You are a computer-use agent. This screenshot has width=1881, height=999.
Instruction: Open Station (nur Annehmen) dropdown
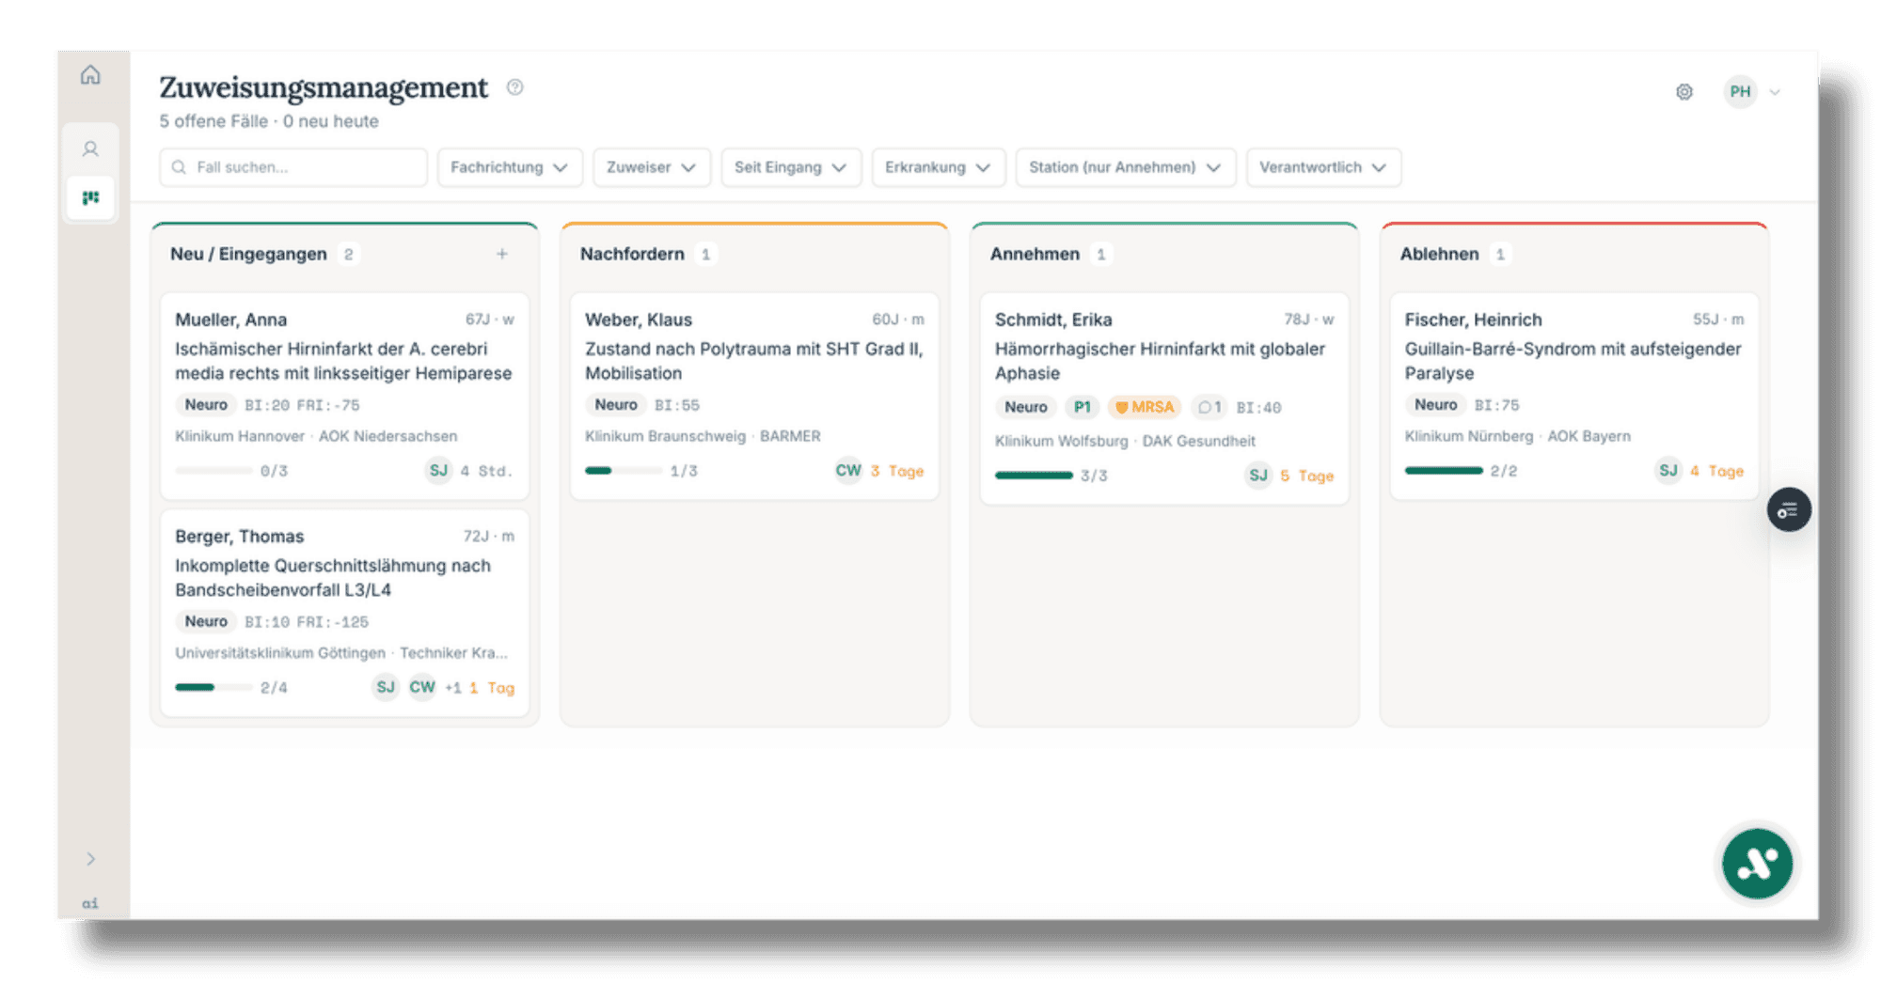(x=1126, y=167)
